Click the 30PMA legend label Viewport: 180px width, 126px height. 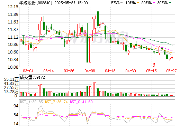pos(162,3)
